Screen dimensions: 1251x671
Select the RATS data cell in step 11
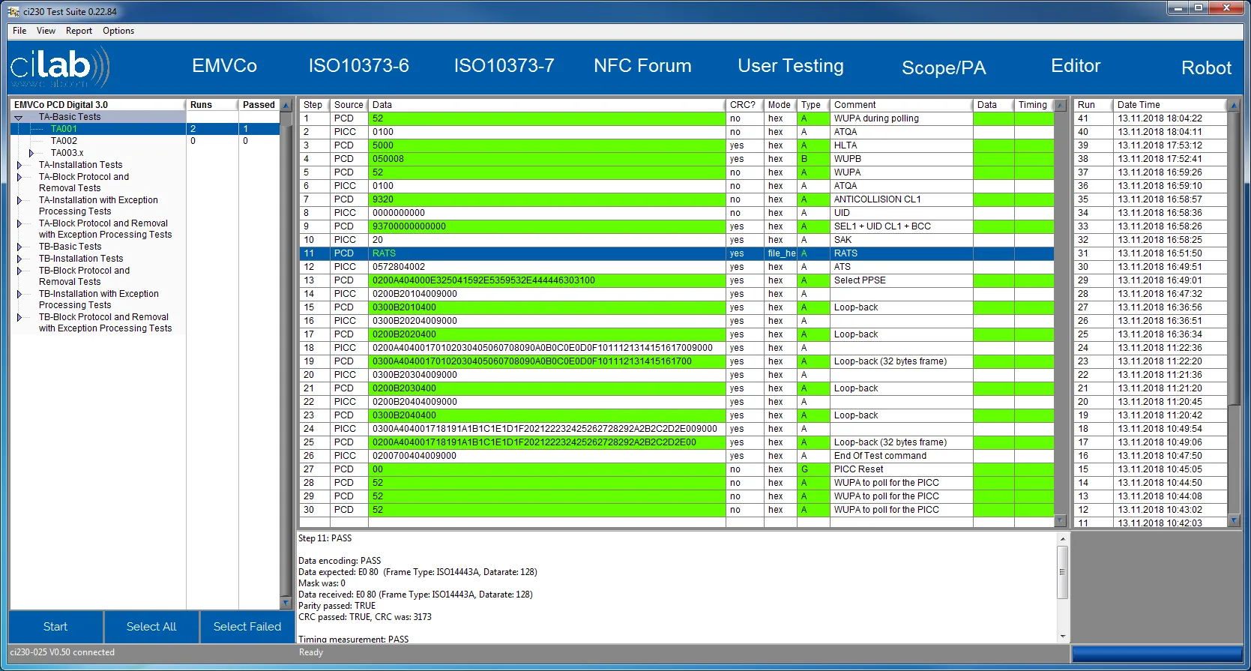point(547,253)
